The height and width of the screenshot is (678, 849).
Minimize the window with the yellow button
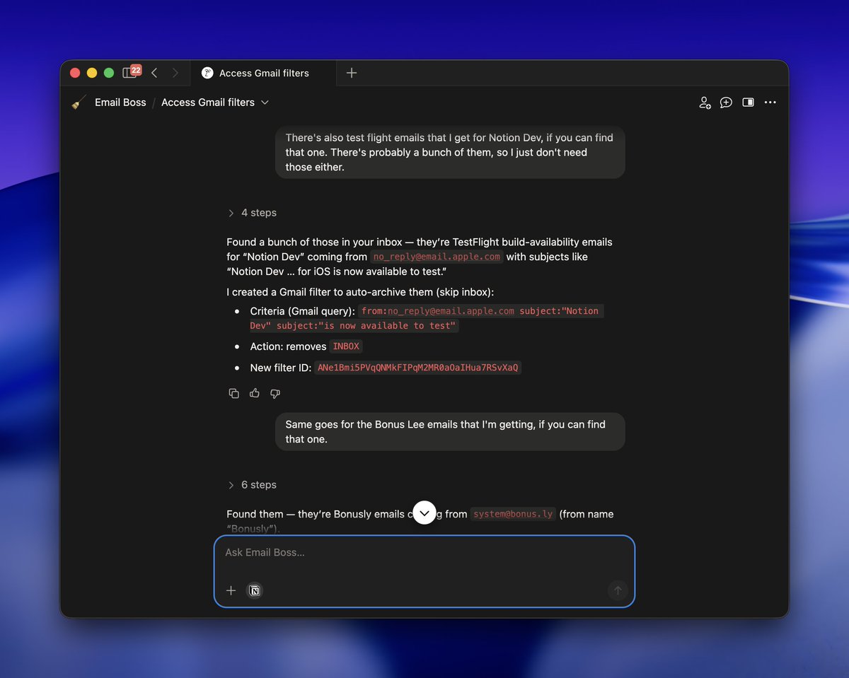tap(92, 73)
